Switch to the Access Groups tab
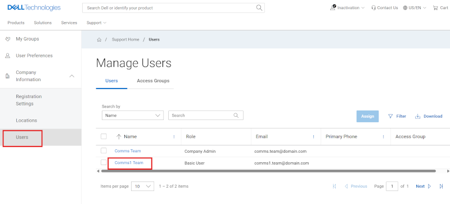450x204 pixels. pyautogui.click(x=153, y=81)
